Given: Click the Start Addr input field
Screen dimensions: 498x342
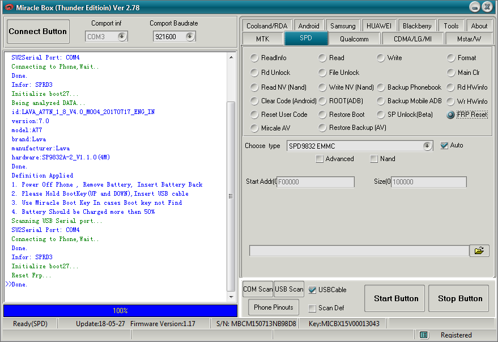Looking at the screenshot, I should (316, 182).
